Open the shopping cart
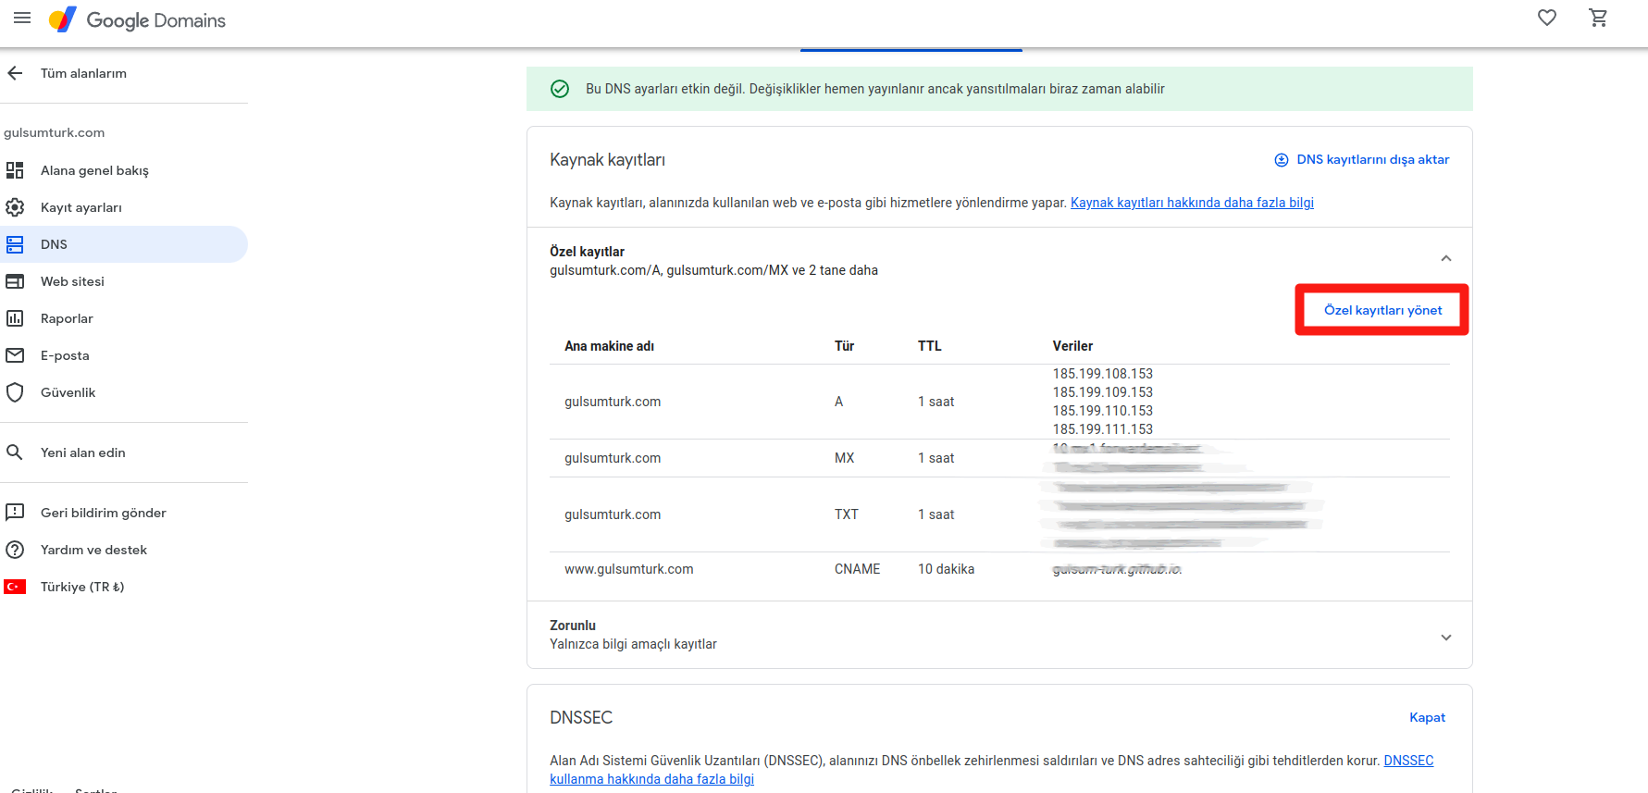This screenshot has width=1648, height=793. tap(1598, 18)
